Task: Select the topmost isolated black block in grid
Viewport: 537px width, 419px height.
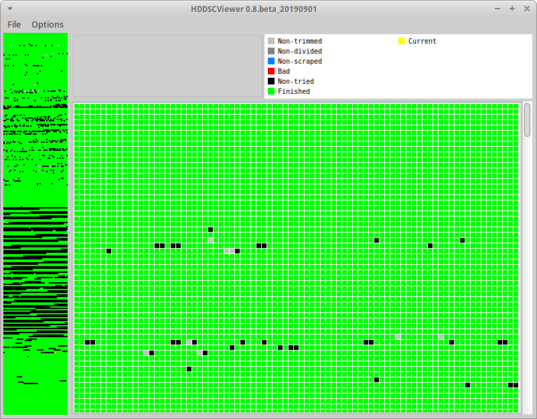Action: [x=211, y=229]
